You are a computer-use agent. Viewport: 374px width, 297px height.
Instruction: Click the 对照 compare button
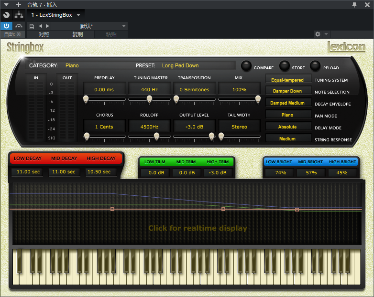click(44, 34)
